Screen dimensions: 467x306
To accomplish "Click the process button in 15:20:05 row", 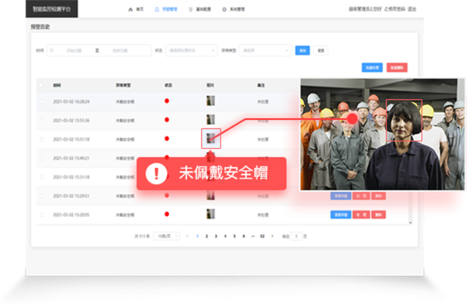I will click(361, 215).
